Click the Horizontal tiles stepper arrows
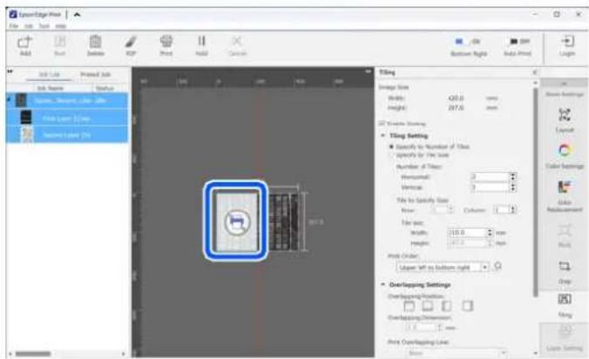Viewport: 589px width, 359px height. coord(512,177)
